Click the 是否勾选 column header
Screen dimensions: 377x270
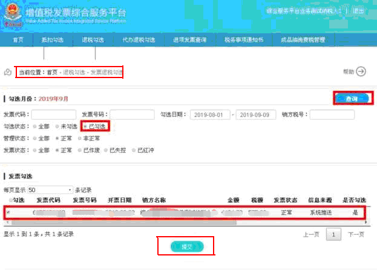click(355, 200)
